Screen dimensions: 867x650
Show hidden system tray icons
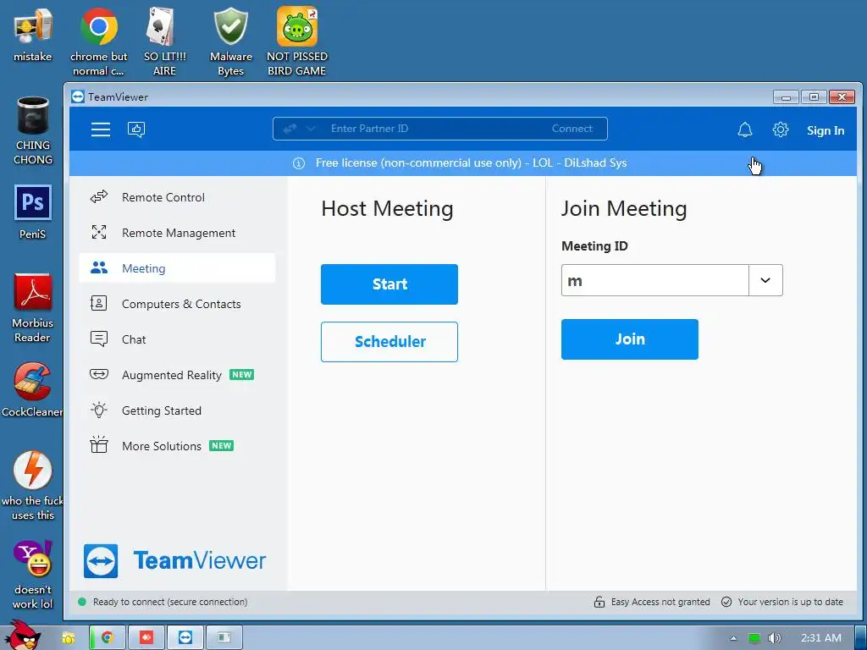point(733,638)
